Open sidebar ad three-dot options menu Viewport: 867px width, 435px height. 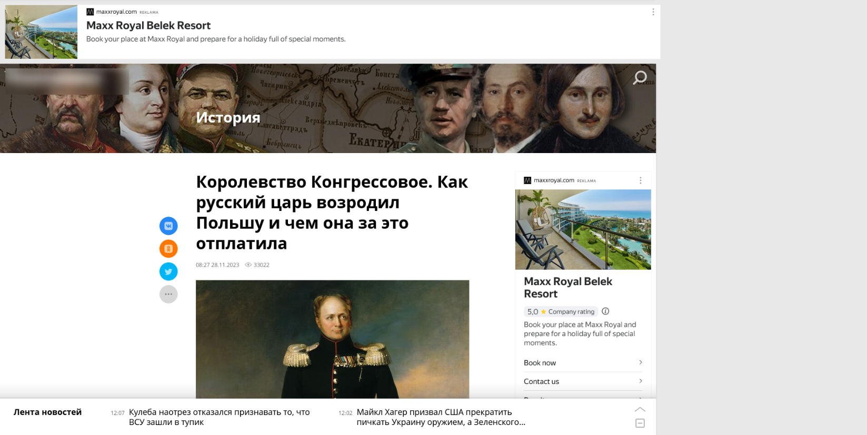point(640,180)
